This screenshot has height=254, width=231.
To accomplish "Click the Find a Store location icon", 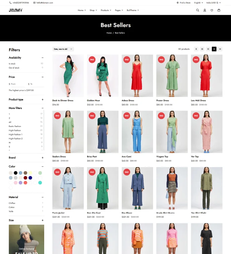I will [178, 3].
